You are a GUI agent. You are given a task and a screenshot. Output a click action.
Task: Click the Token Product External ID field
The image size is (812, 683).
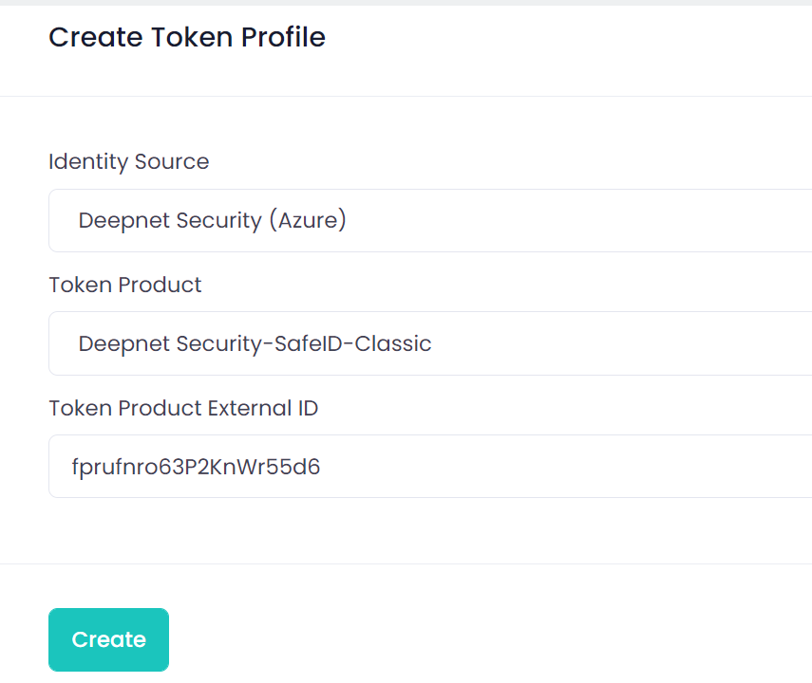[x=429, y=466]
